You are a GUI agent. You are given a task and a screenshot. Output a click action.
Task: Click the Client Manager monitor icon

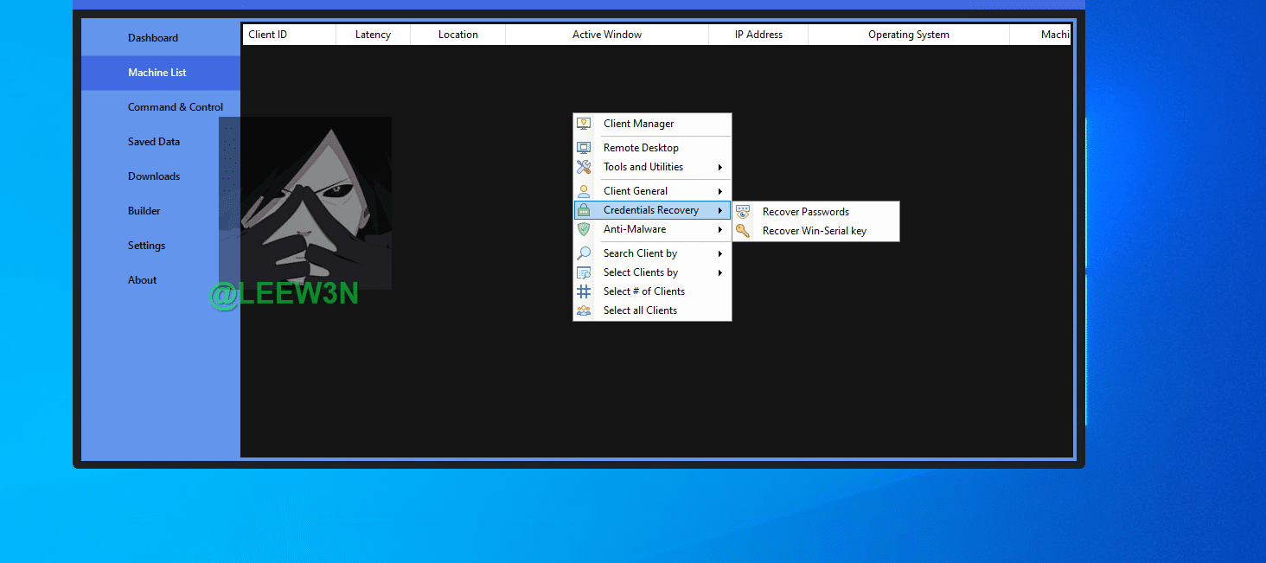pos(584,124)
